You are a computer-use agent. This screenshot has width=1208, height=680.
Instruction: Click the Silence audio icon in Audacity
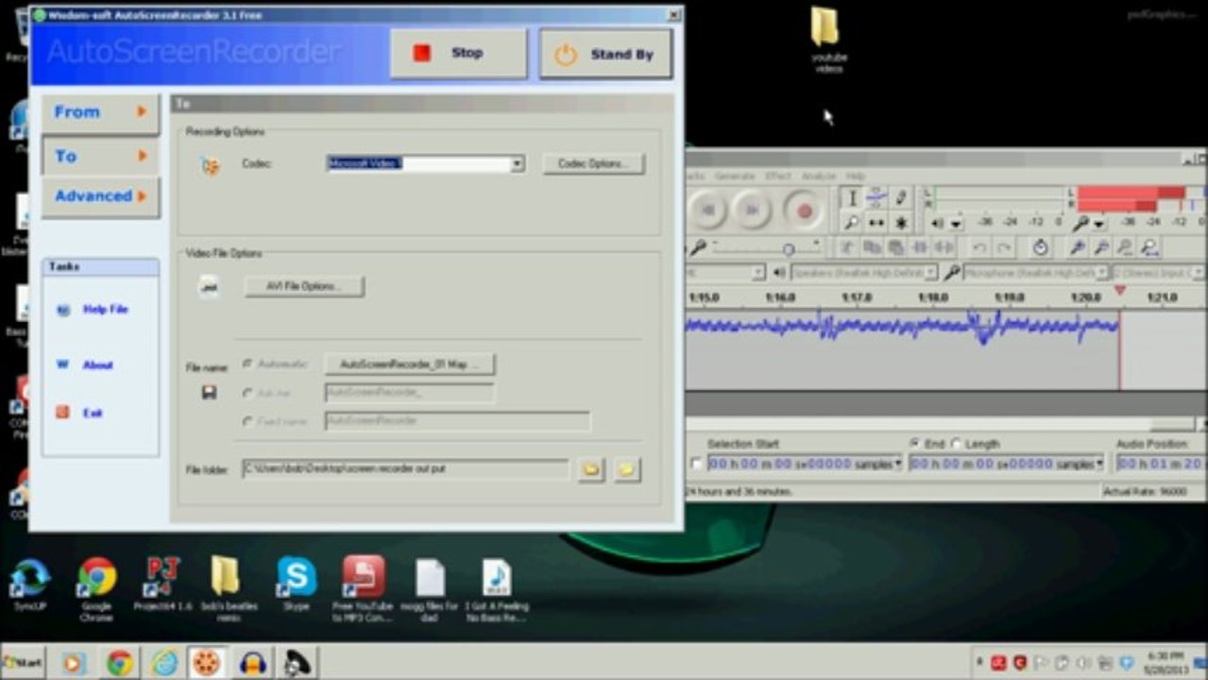(943, 247)
